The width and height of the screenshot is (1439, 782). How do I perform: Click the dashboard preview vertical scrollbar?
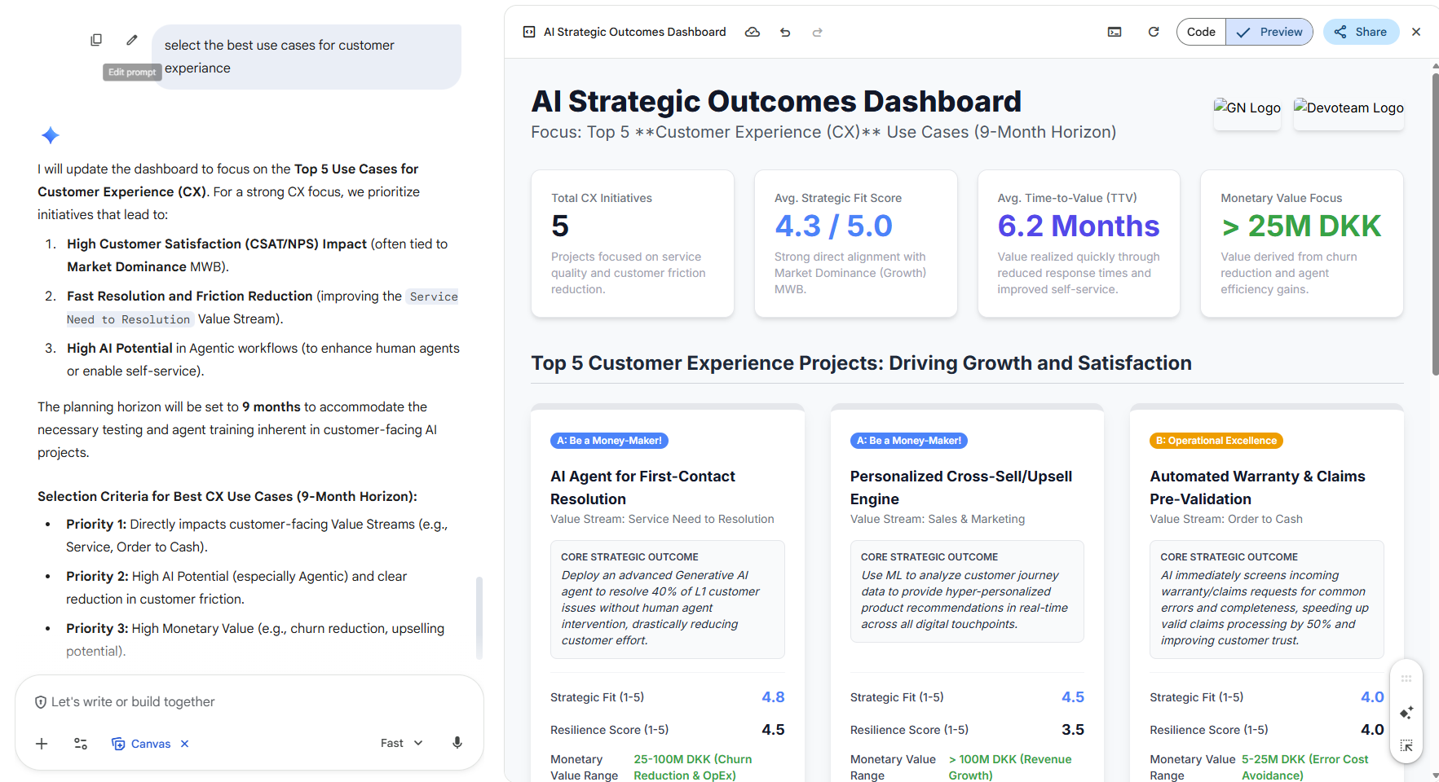click(x=1435, y=224)
